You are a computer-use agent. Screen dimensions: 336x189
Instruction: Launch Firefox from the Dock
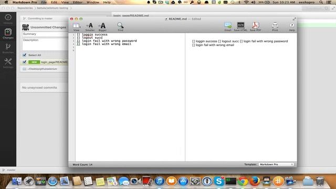(255, 181)
